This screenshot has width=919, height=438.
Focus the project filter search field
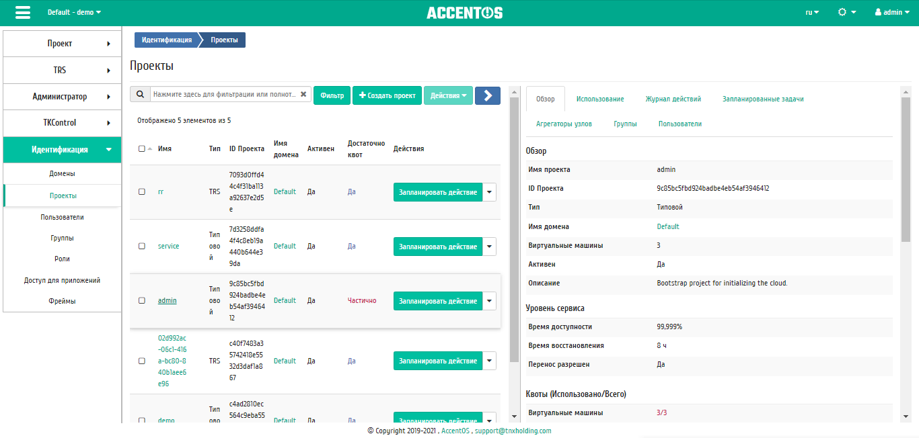(x=224, y=95)
